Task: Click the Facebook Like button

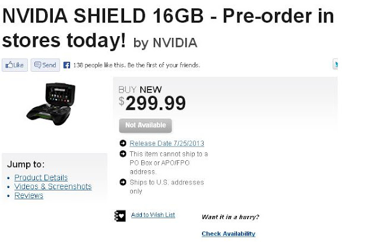Action: (15, 65)
